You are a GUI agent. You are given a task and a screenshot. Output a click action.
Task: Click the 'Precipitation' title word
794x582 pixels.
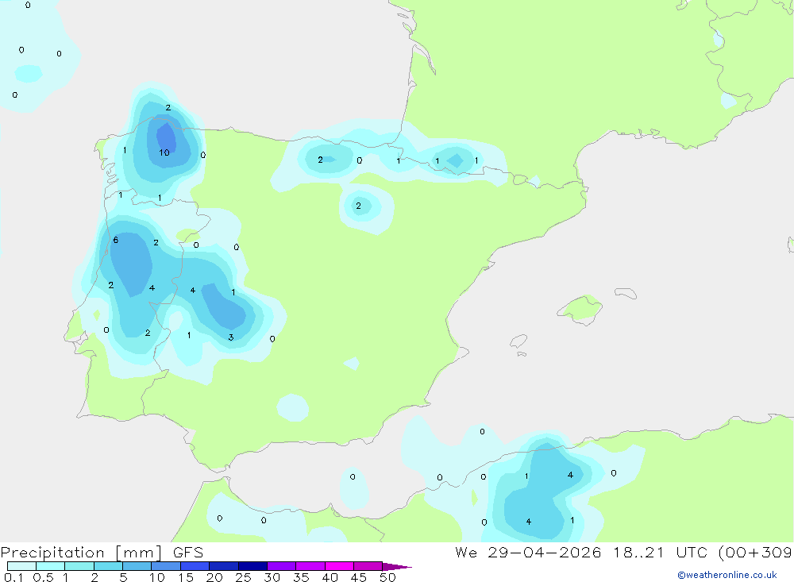coord(52,553)
